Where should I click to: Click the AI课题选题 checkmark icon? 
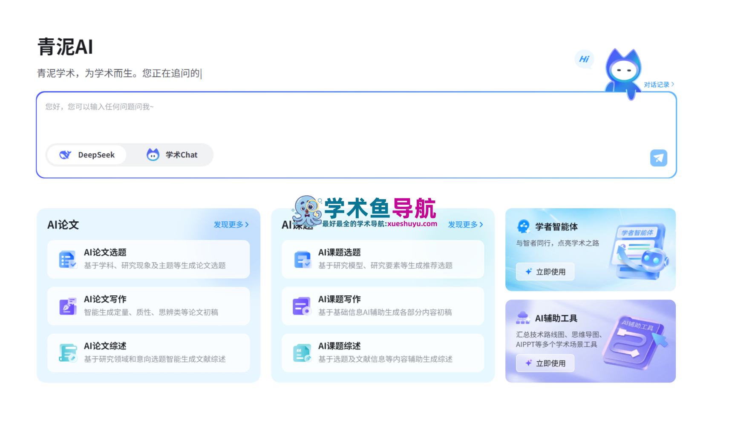coord(302,259)
